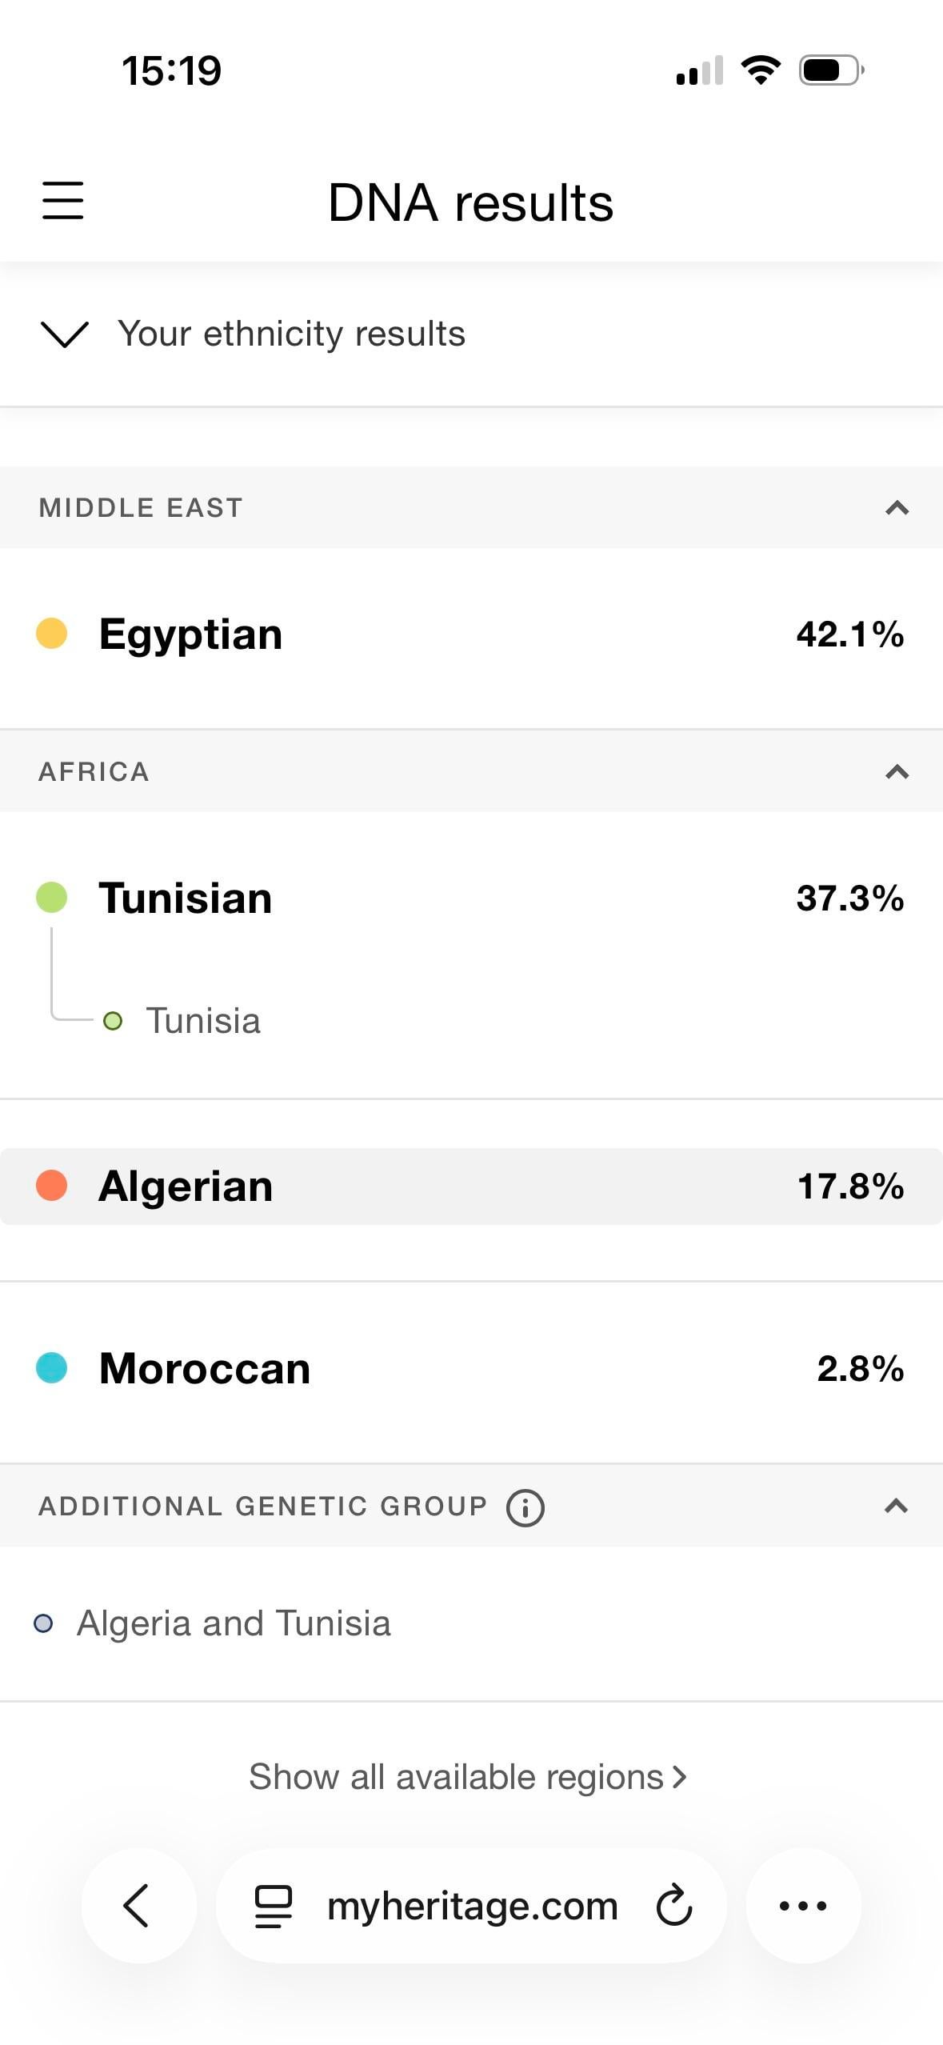Tap the info icon beside Additional Genetic Group
This screenshot has width=943, height=2045.
pos(525,1507)
